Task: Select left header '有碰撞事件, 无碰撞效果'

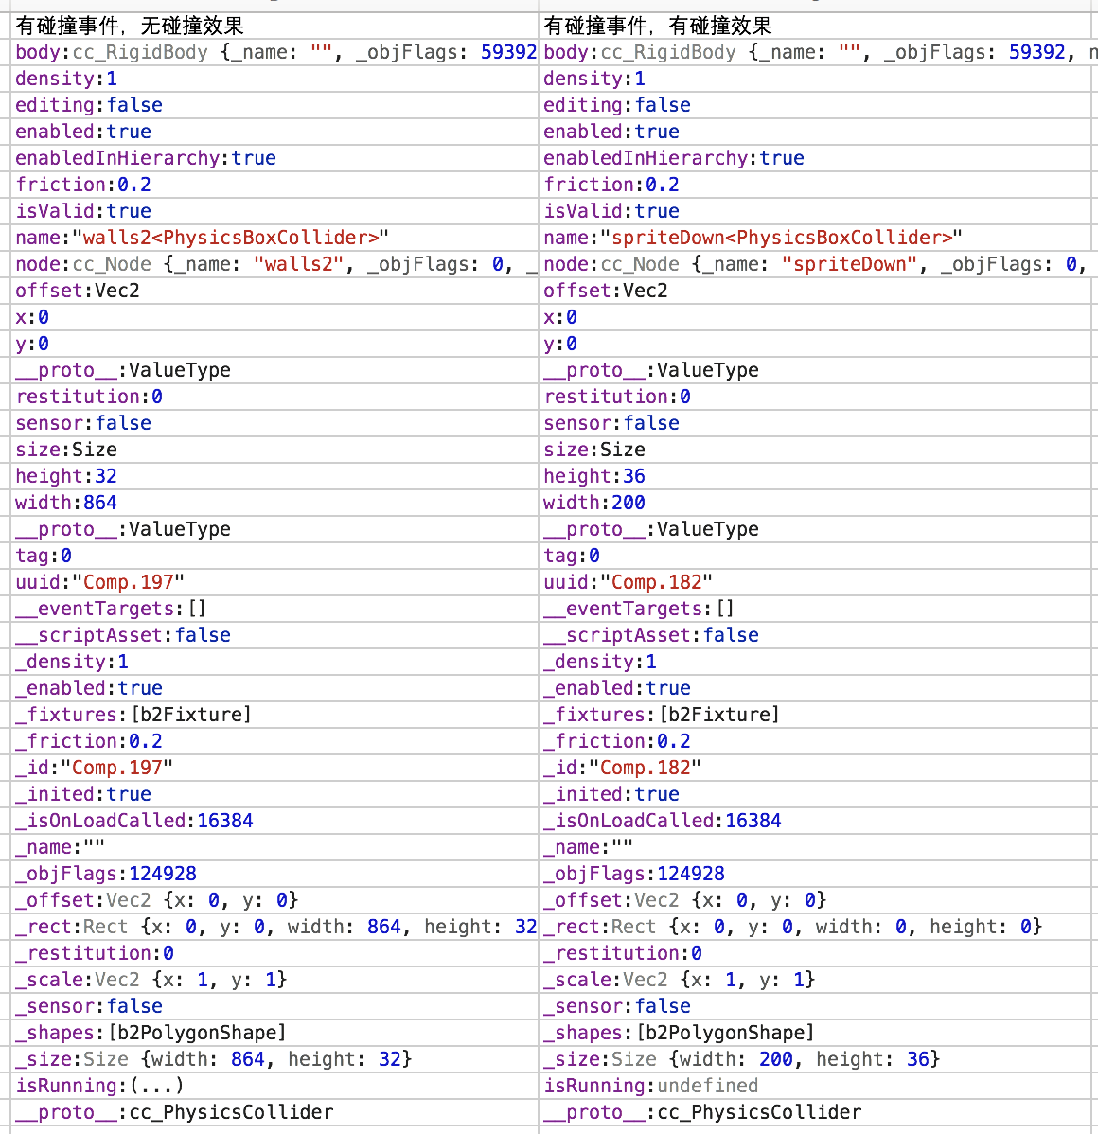Action: [x=274, y=27]
